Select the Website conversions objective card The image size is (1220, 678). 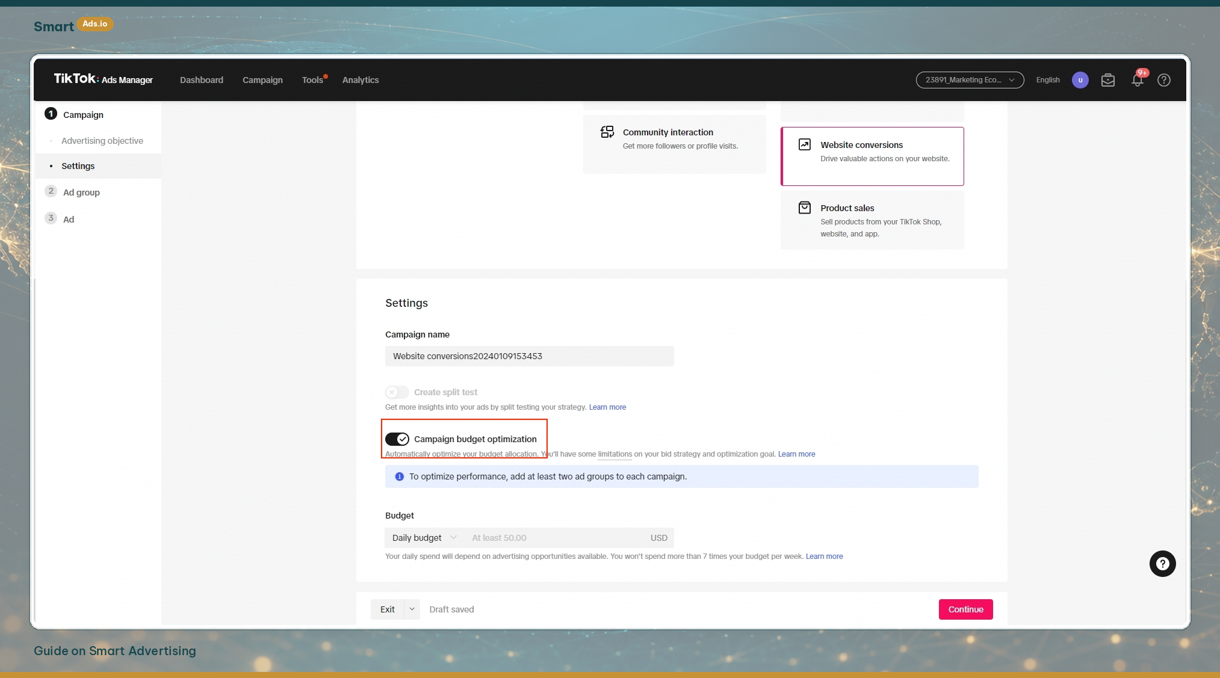coord(872,156)
